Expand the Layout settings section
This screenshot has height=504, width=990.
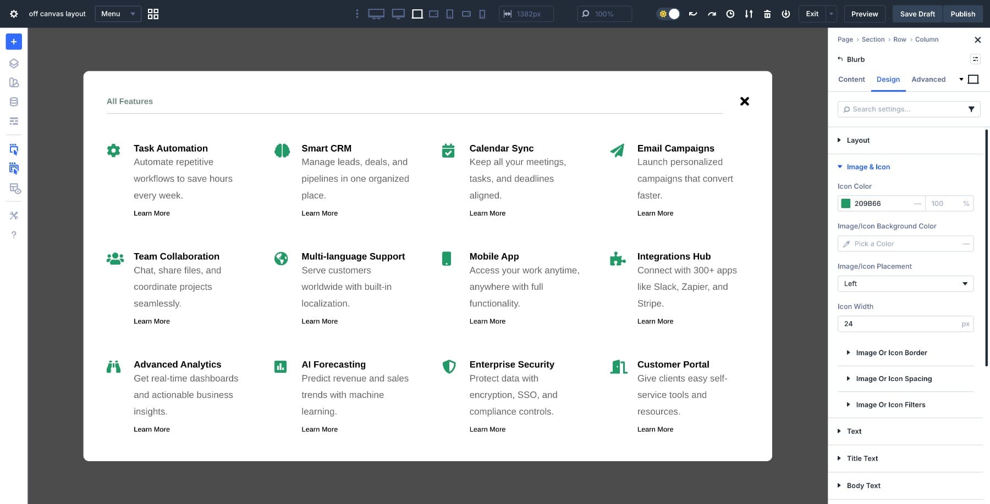coord(858,141)
